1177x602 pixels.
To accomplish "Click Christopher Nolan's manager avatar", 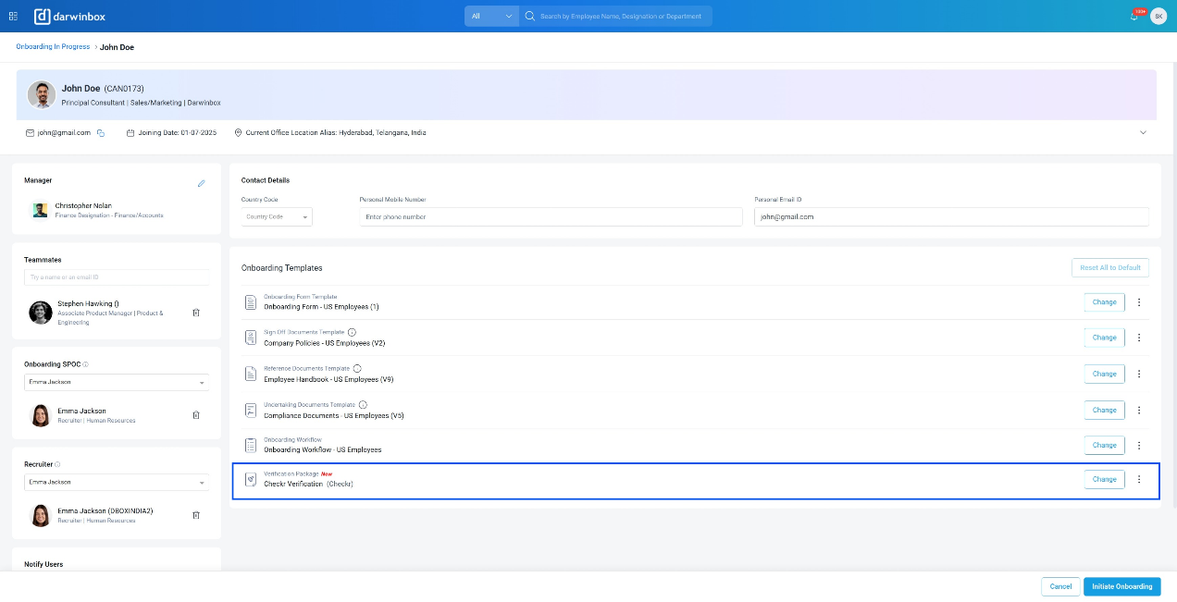I will tap(40, 210).
